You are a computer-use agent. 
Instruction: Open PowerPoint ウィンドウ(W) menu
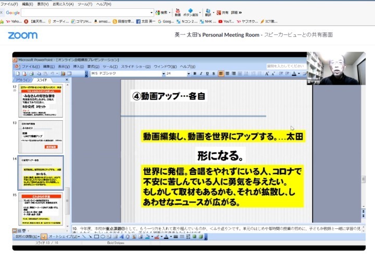pyautogui.click(x=165, y=67)
